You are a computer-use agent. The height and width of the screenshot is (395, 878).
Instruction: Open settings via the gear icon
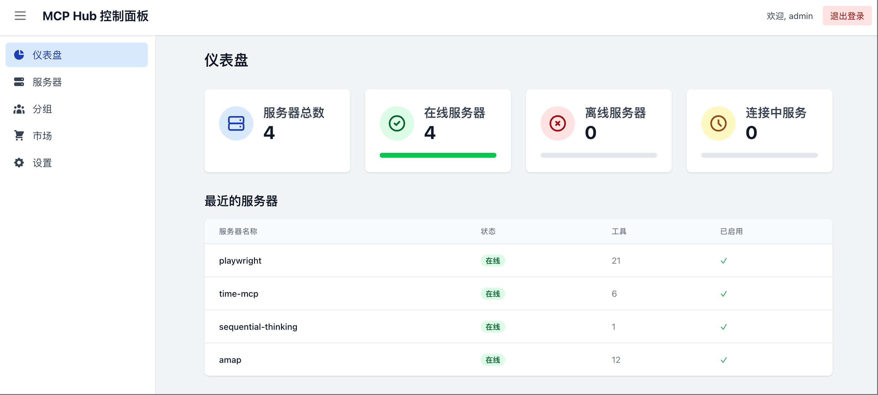(x=19, y=163)
